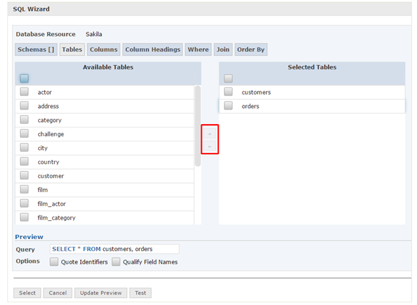Click the right arrow to add tables

[x=210, y=134]
